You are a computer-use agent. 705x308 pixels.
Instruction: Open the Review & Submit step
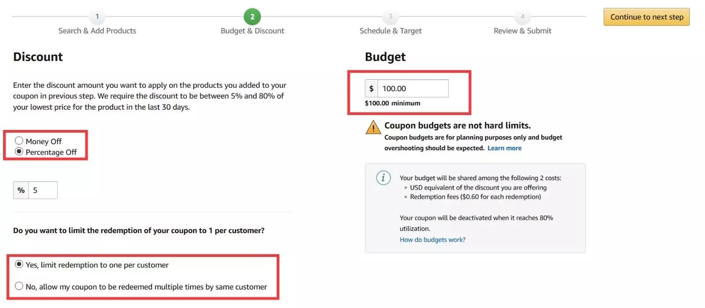(x=523, y=31)
